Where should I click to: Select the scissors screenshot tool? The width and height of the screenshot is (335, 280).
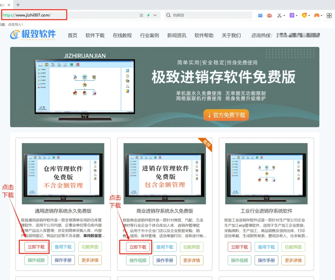(x=279, y=15)
